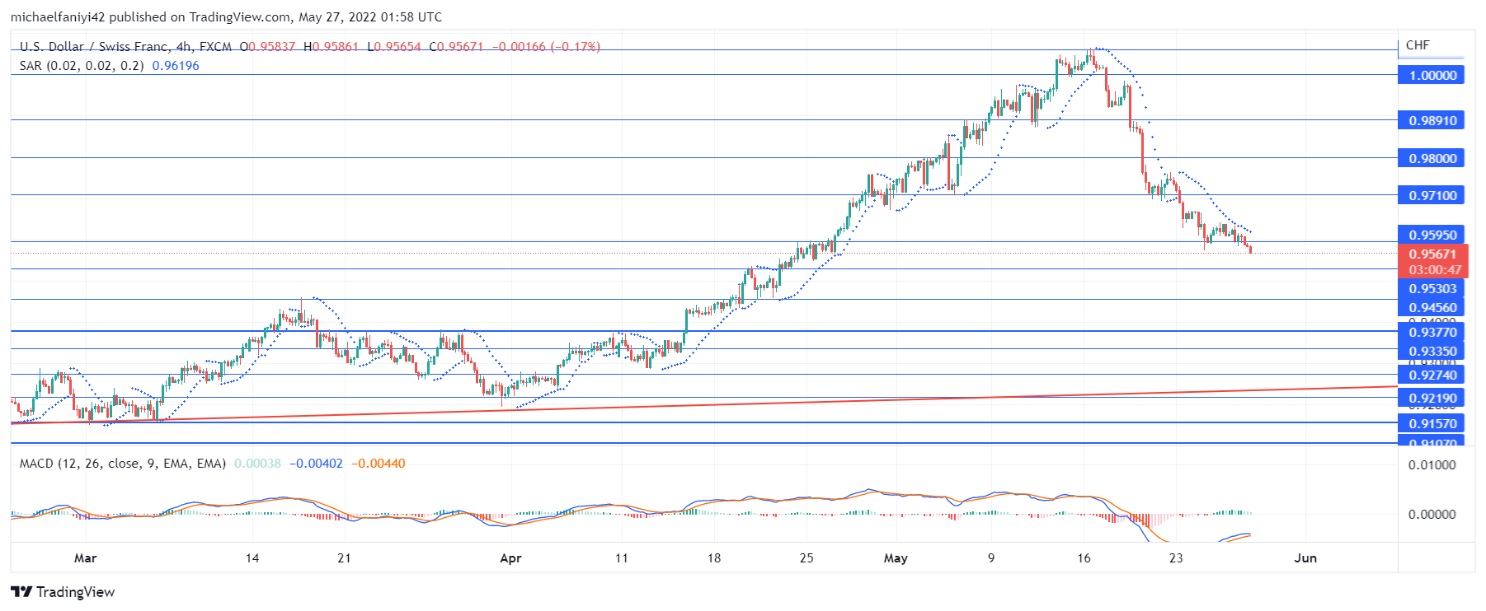Click the MACD 0.01000 scale label
Screen dimensions: 1486x611
(1432, 465)
